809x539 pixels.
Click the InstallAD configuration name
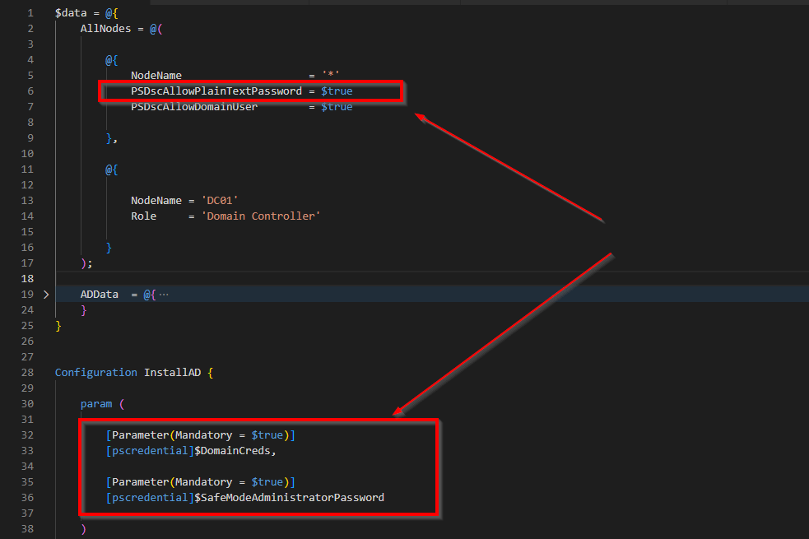[174, 372]
